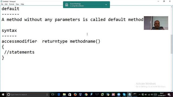Launch Google Chrome from the taskbar
This screenshot has width=173, height=97.
86,95
